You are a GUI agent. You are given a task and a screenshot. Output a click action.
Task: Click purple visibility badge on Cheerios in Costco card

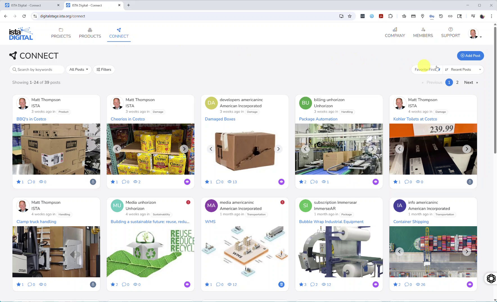tap(187, 182)
